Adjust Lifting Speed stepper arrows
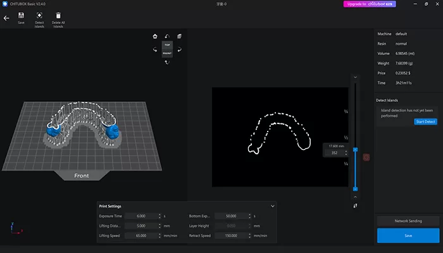 coord(159,235)
